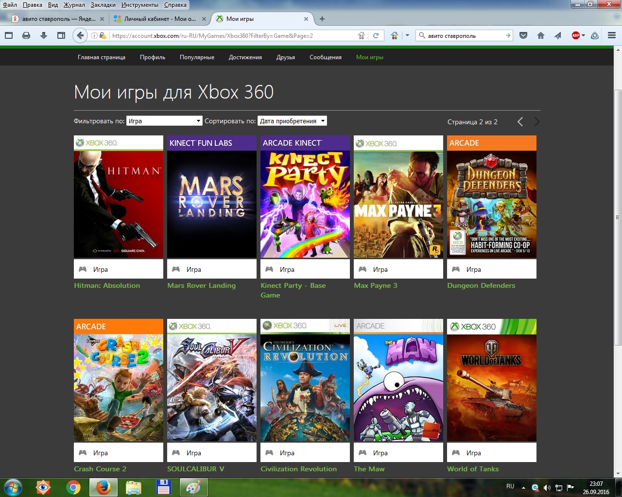Screen dimensions: 622x497
Task: Open the Dungeon Defenders title link
Action: (481, 285)
